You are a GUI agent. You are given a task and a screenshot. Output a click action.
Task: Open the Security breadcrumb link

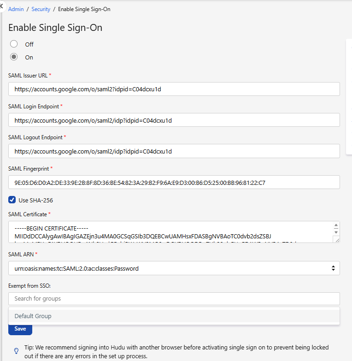click(x=41, y=9)
